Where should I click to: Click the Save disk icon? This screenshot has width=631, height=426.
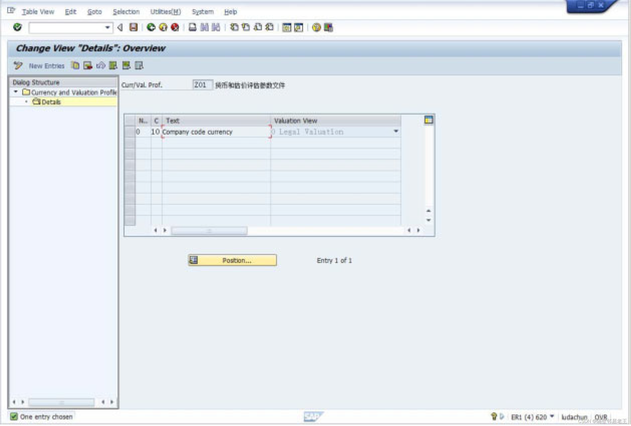[133, 27]
